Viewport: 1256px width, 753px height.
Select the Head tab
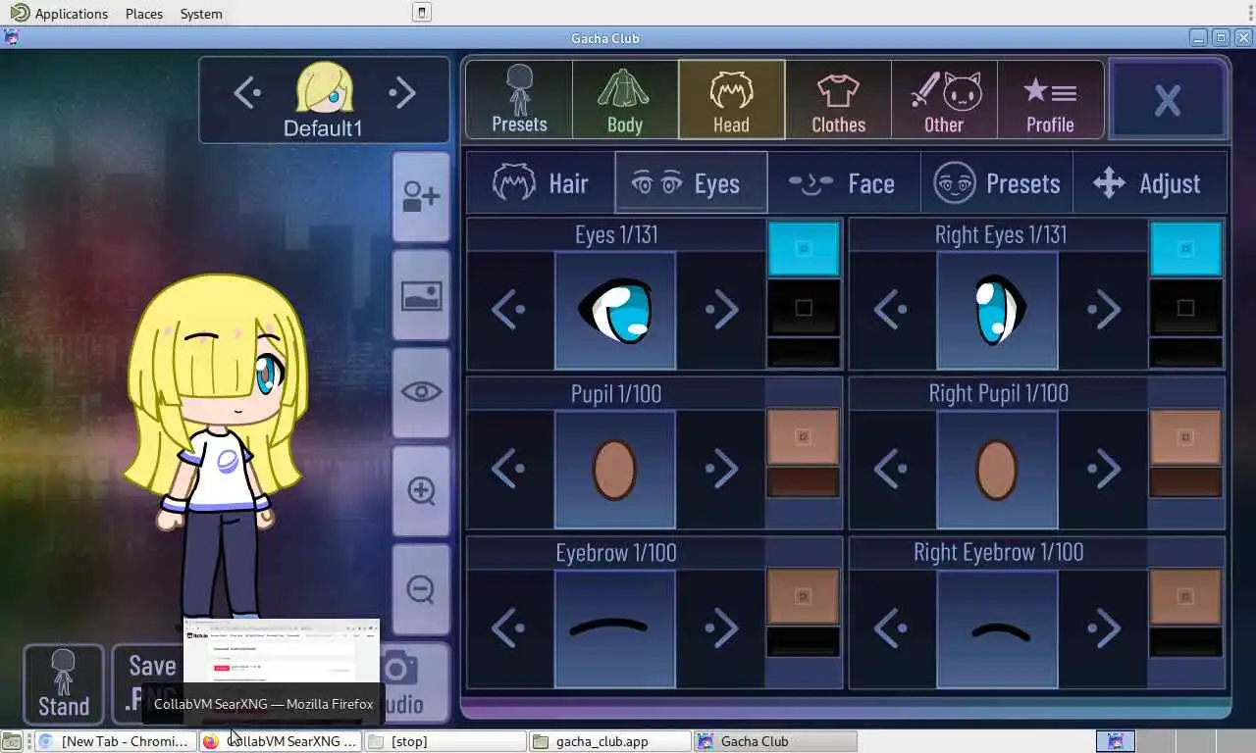731,99
